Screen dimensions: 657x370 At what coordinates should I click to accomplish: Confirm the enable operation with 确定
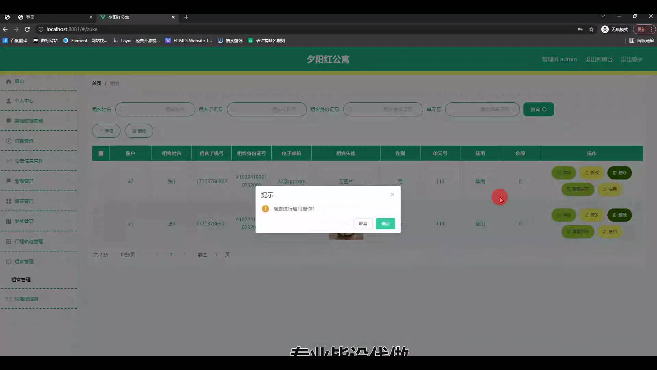point(385,224)
